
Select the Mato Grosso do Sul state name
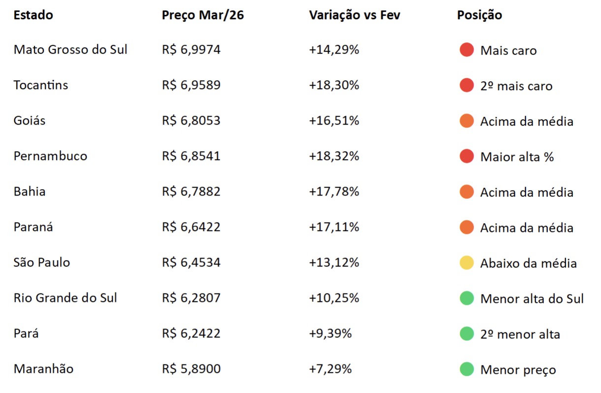pyautogui.click(x=70, y=50)
